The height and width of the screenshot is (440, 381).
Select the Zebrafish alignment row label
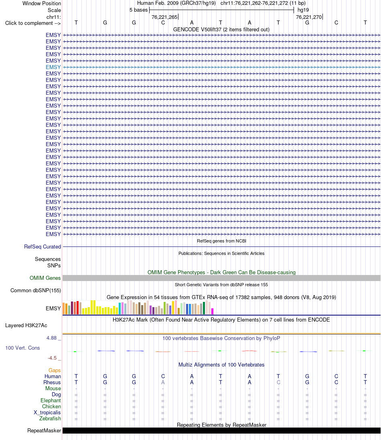pos(50,418)
